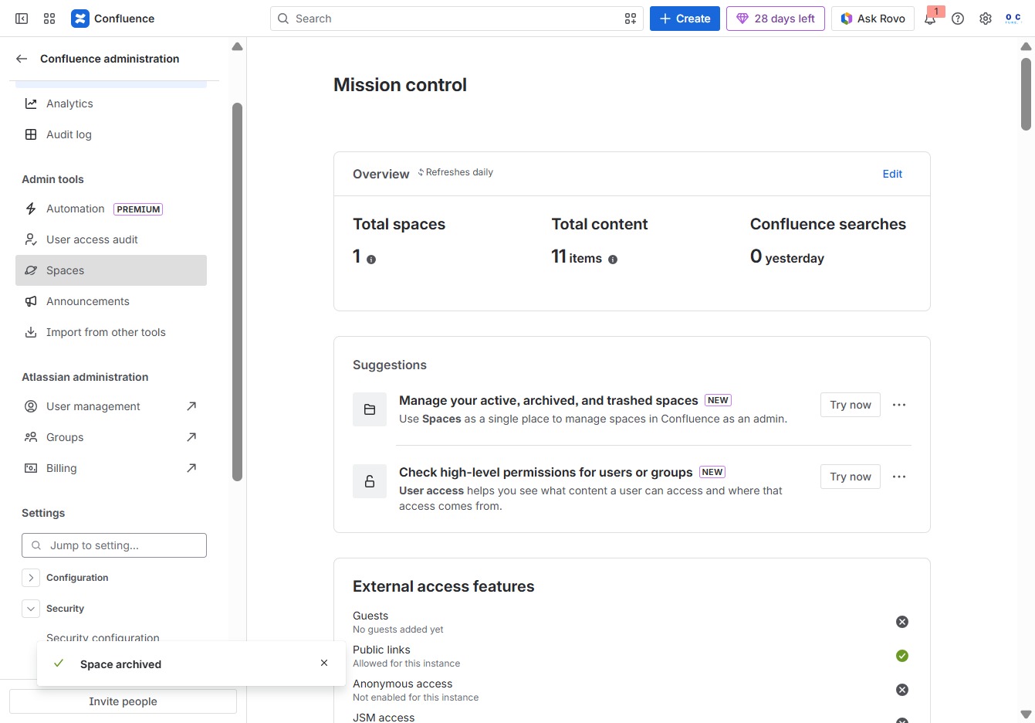Viewport: 1035px width, 723px height.
Task: Click the 28 days left trial button
Action: 776,19
